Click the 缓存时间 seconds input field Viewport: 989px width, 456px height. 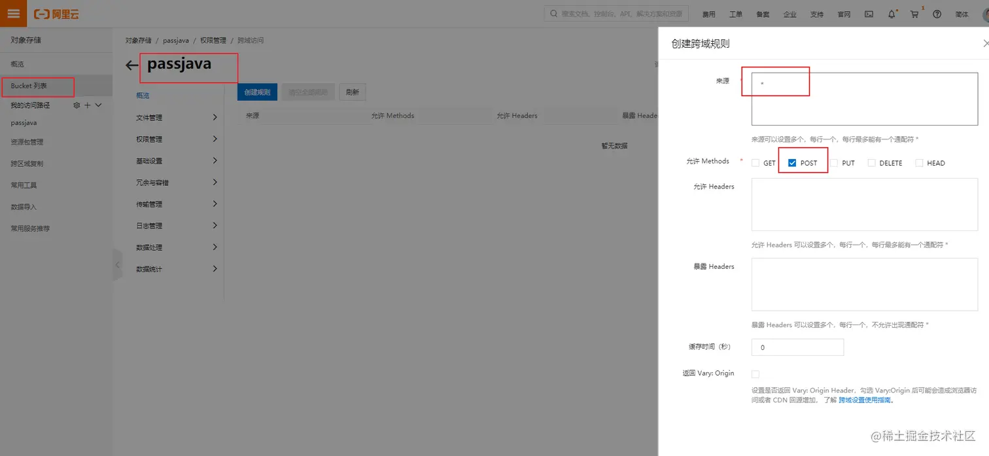pyautogui.click(x=797, y=347)
